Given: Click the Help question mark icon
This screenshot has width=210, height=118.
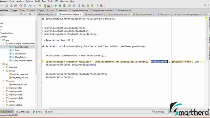Looking at the screenshot, I should (97, 6).
